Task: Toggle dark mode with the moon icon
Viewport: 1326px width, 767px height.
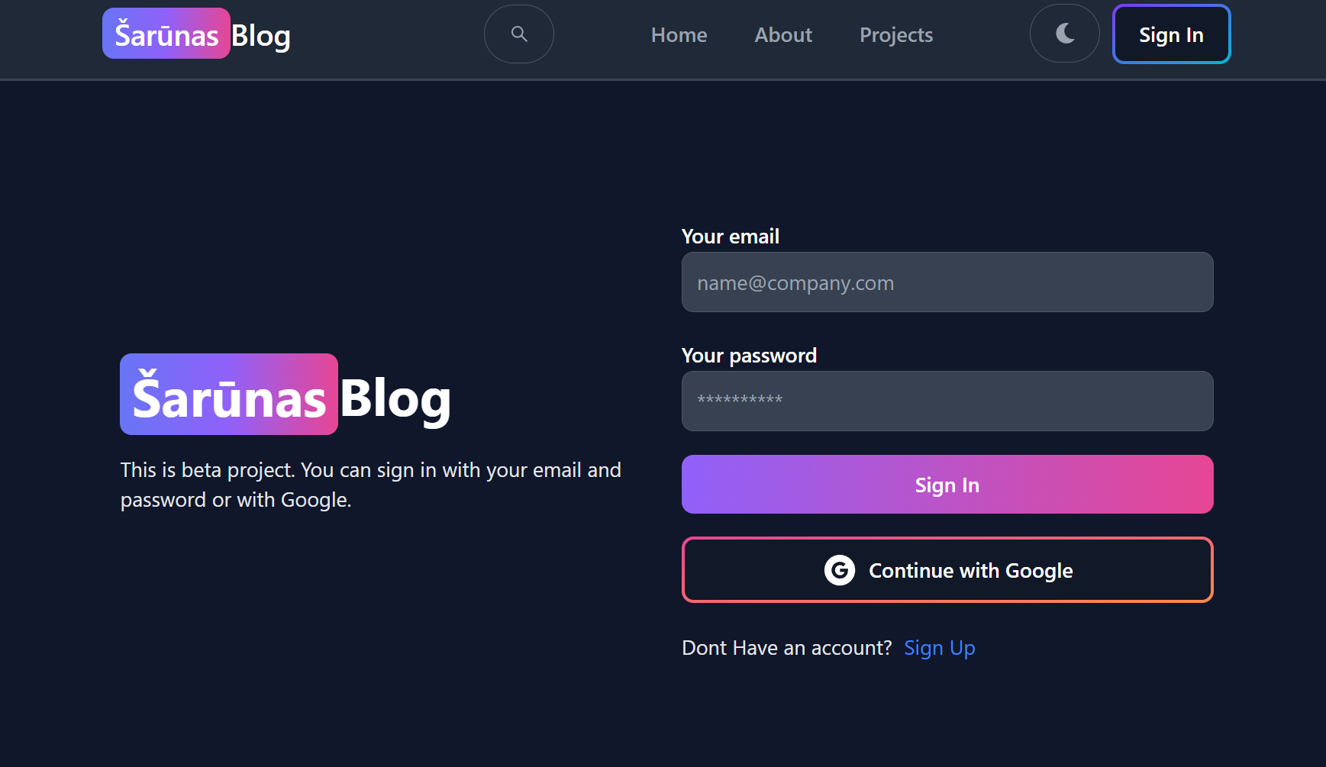Action: tap(1064, 34)
